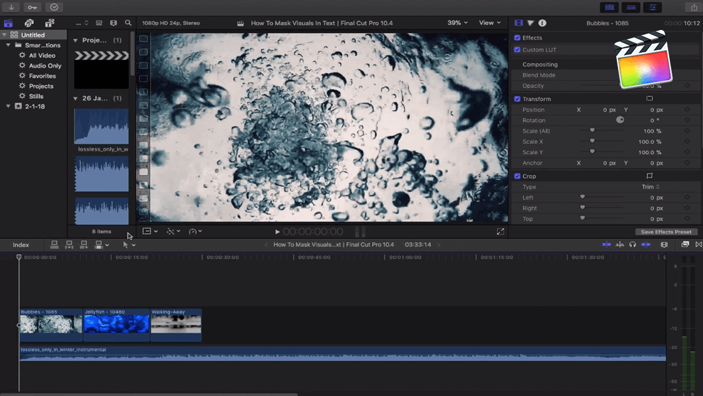
Task: Adjust the Scale (All) slider handle
Action: tap(592, 131)
